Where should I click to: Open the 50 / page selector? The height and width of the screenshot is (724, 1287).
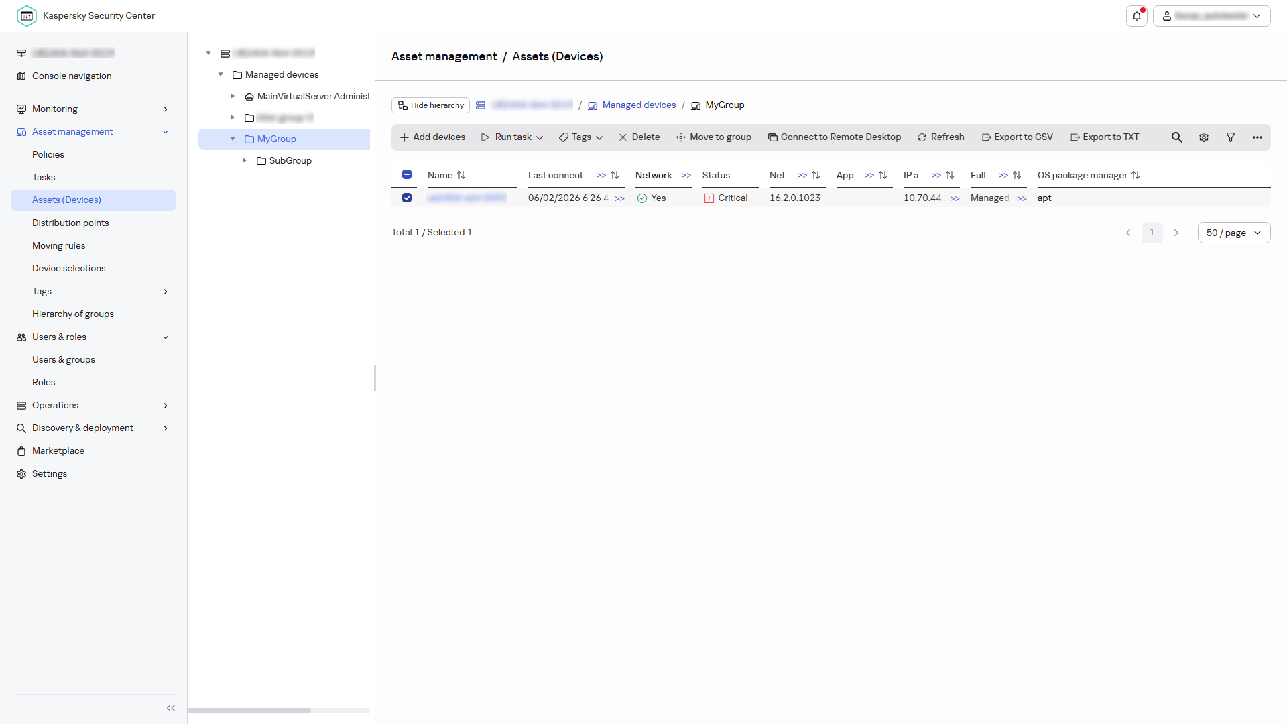click(x=1234, y=233)
